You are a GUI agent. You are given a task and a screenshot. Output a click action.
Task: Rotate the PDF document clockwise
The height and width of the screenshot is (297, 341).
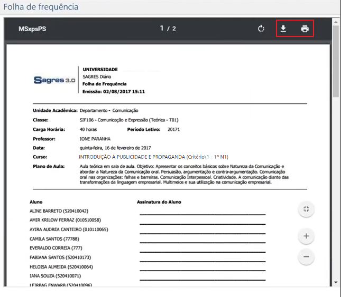261,28
